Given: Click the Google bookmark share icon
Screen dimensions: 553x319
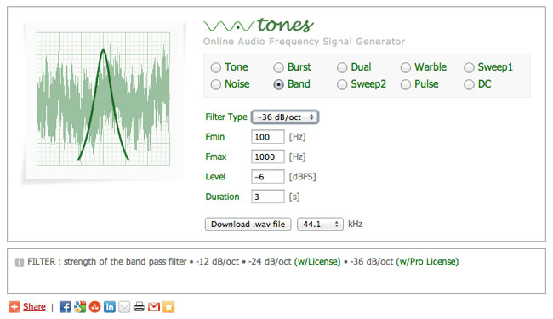Looking at the screenshot, I should (80, 306).
